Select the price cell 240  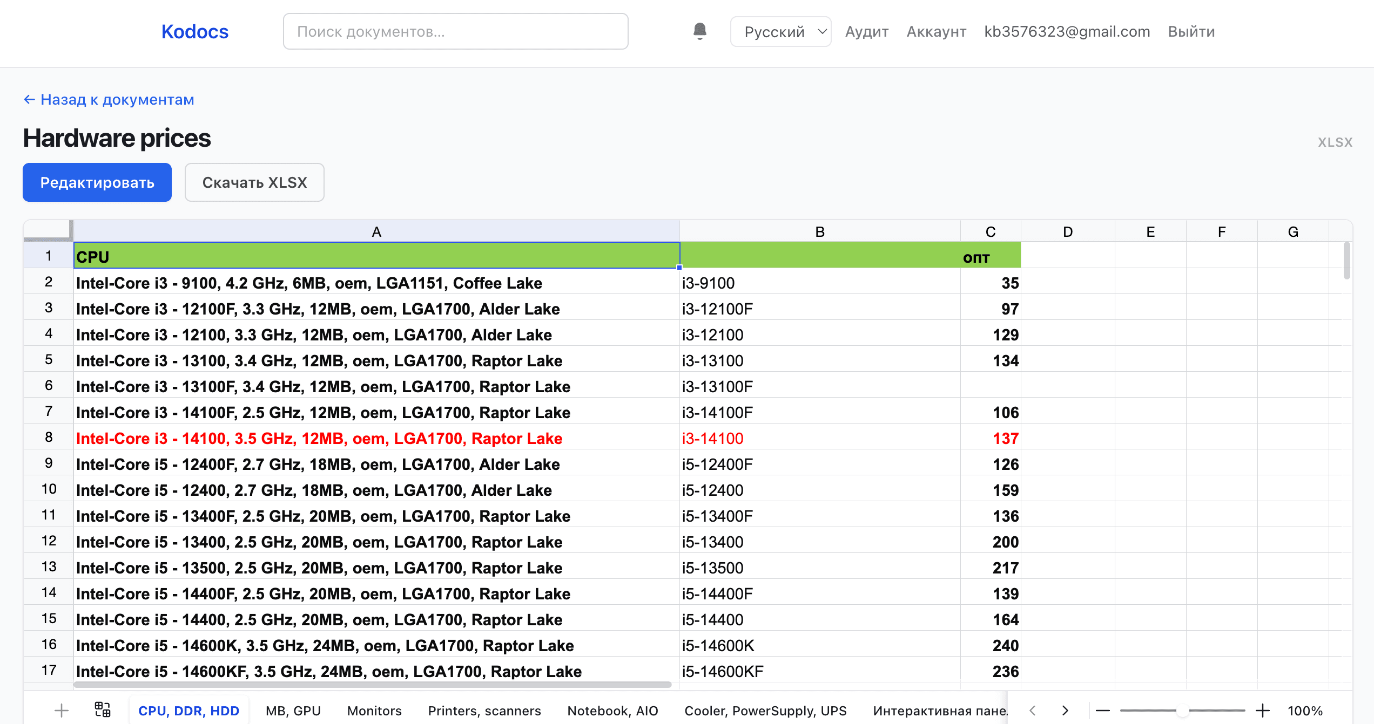(991, 644)
